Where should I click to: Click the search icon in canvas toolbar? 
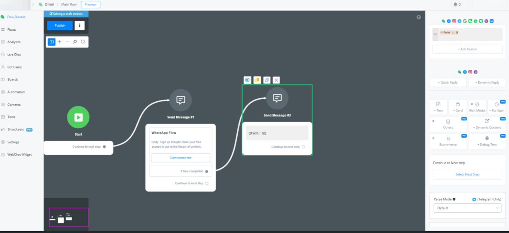pos(83,42)
